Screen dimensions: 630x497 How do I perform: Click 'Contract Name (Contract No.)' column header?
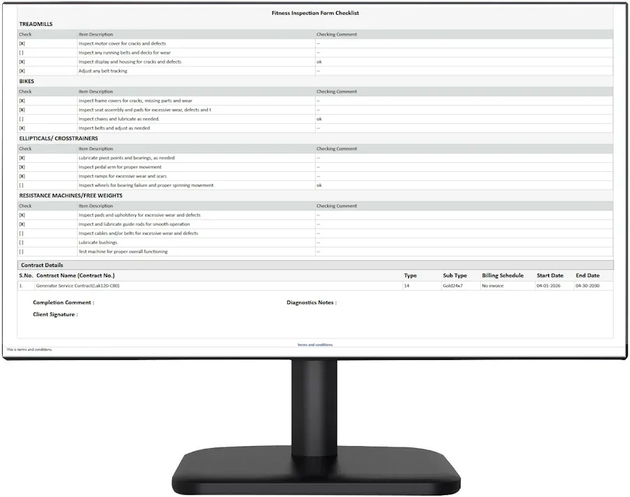pos(76,275)
